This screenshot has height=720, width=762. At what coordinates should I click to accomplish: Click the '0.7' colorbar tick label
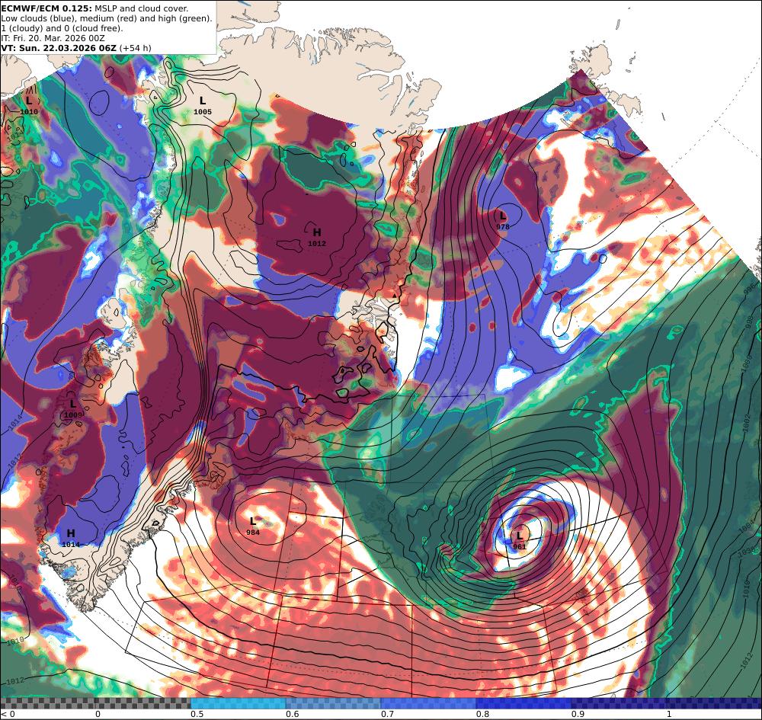coord(387,714)
